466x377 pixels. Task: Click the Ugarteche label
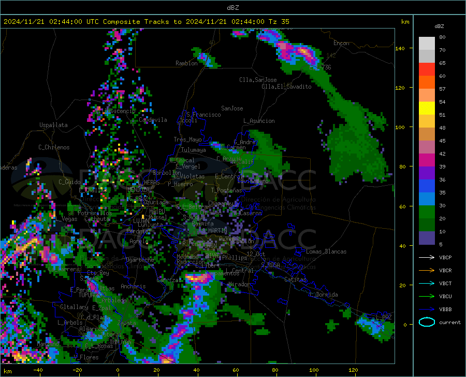click(x=140, y=260)
